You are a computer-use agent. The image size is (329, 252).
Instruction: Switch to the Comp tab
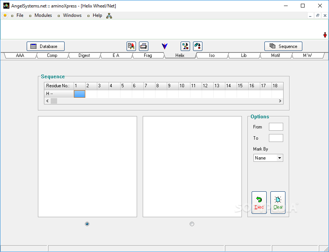click(x=52, y=55)
